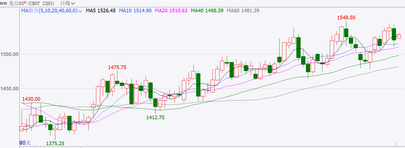The image size is (405, 148).
Task: Click the 1412.75 low price label
Action: point(155,118)
